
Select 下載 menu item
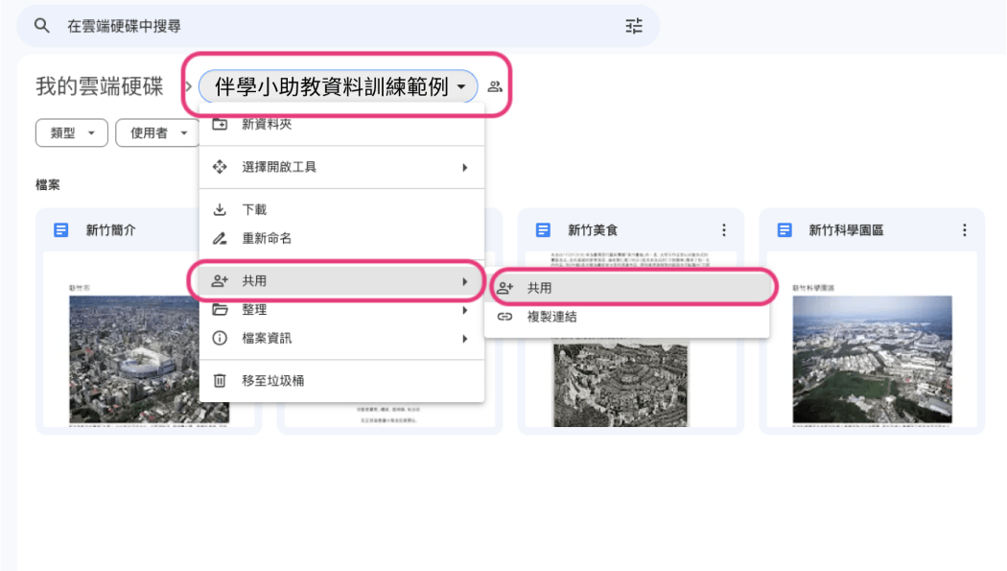pyautogui.click(x=341, y=209)
